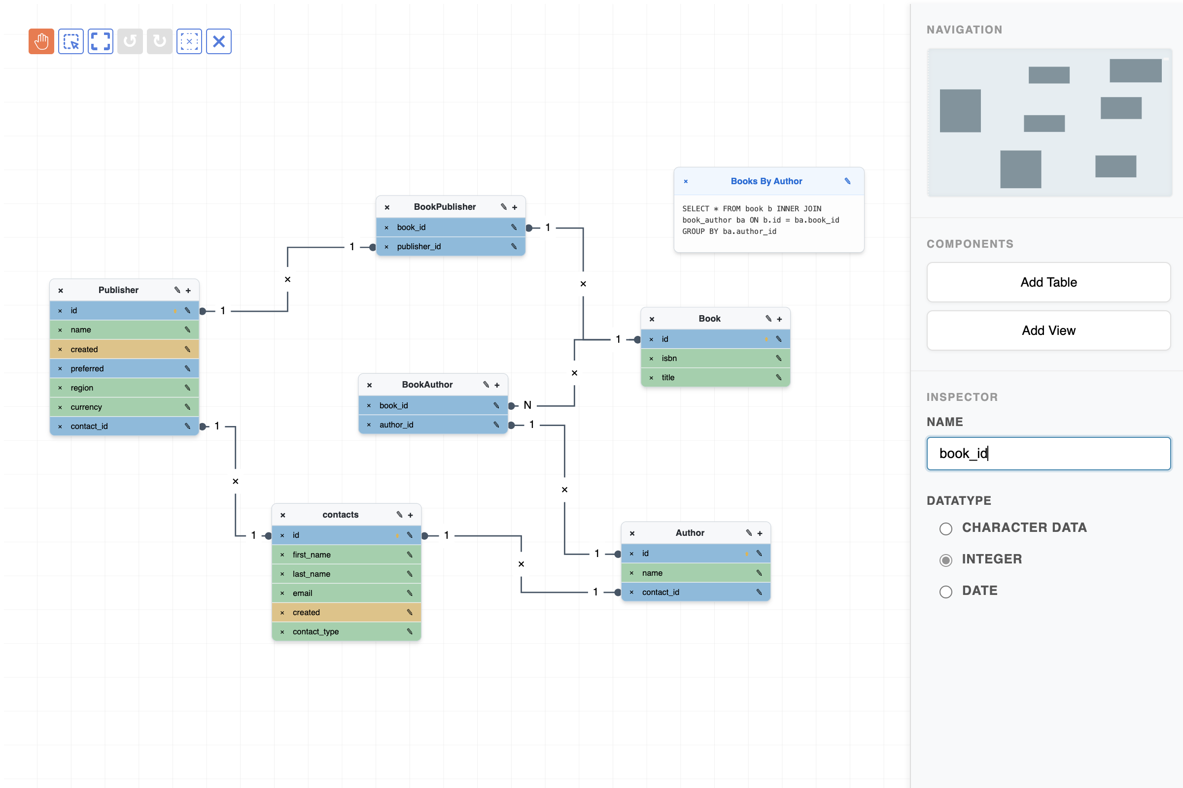Delete the Publisher table via its X
Screen dimensions: 1183x788
pyautogui.click(x=60, y=291)
